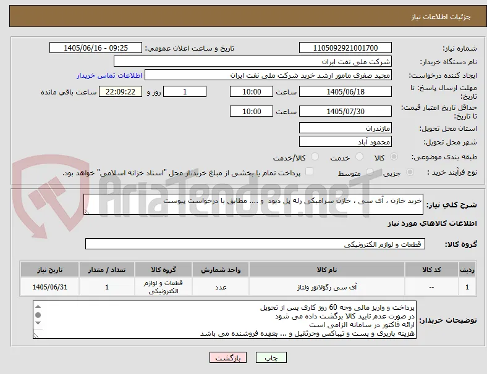This screenshot has height=374, width=487.
Task: Click the واحد شمارش column header
Action: 221,270
